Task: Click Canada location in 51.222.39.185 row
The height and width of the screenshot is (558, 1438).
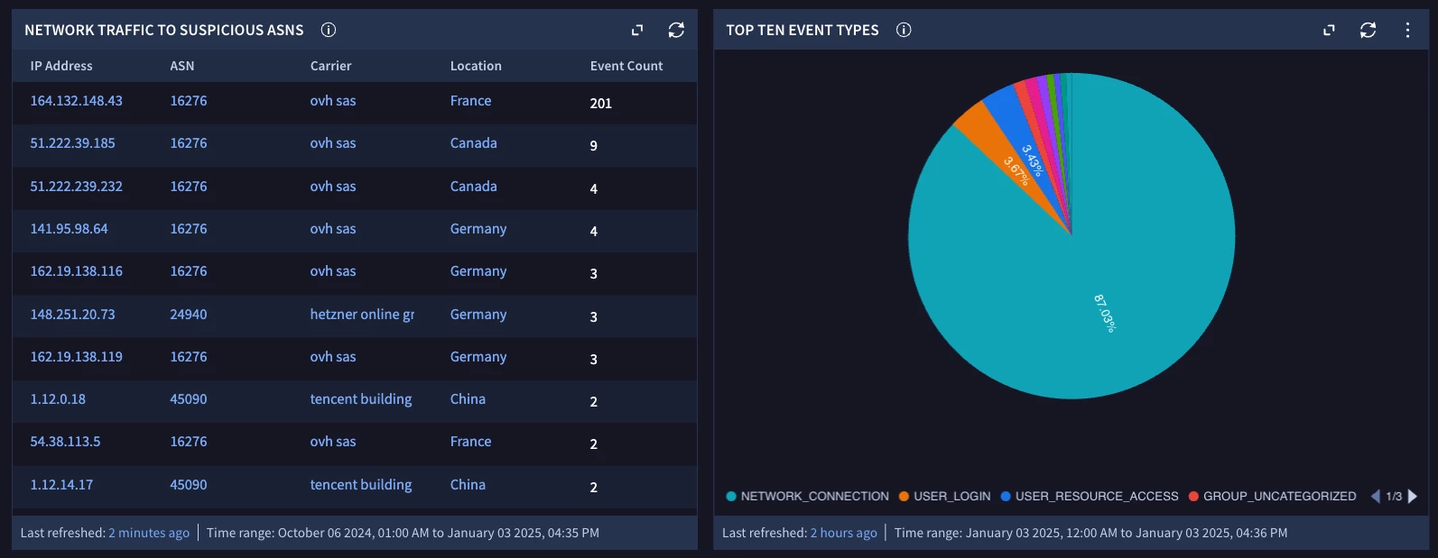Action: click(x=474, y=143)
